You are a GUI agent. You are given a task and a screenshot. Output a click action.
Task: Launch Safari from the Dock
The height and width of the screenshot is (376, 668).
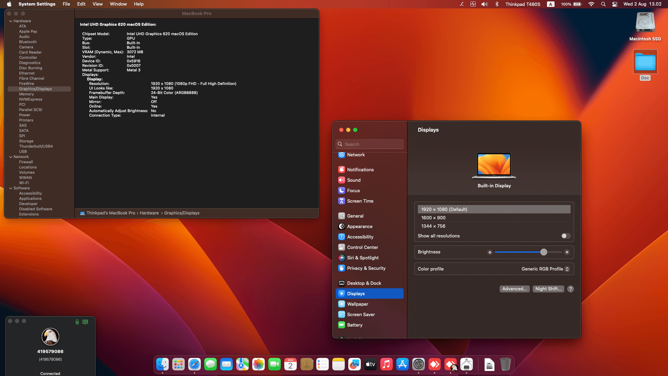click(194, 364)
